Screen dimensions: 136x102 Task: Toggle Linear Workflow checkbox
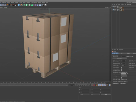point(122,78)
